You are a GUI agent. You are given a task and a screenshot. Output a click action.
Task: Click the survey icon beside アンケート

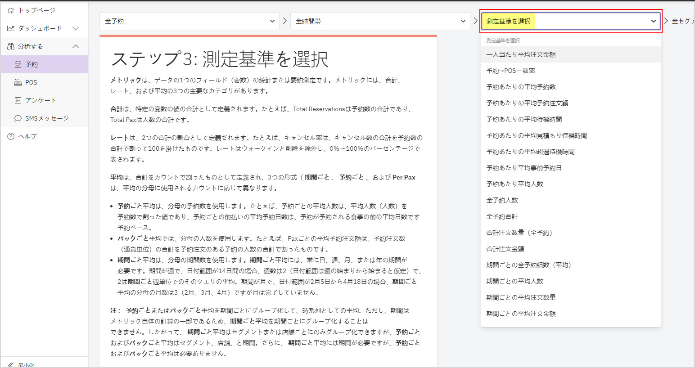tap(18, 100)
